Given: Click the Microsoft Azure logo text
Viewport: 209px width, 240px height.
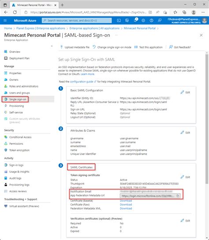Looking at the screenshot, I should (25, 20).
